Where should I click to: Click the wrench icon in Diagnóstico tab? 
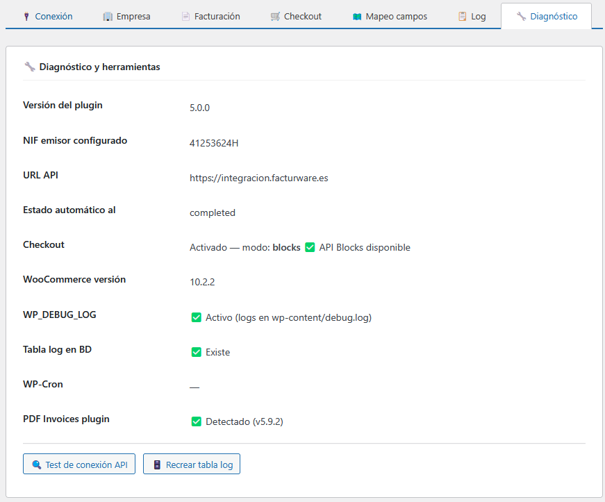point(521,16)
